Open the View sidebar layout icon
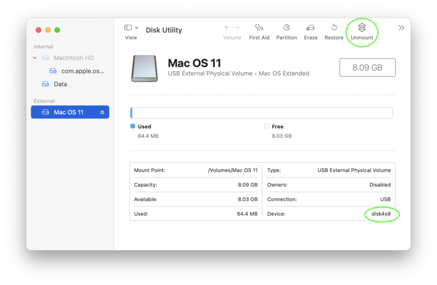This screenshot has width=437, height=285. [x=128, y=27]
